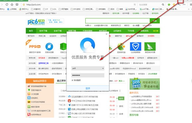Click the 手心输入法 checkbox-like icon
Image resolution: width=192 pixels, height=123 pixels.
pos(69,113)
